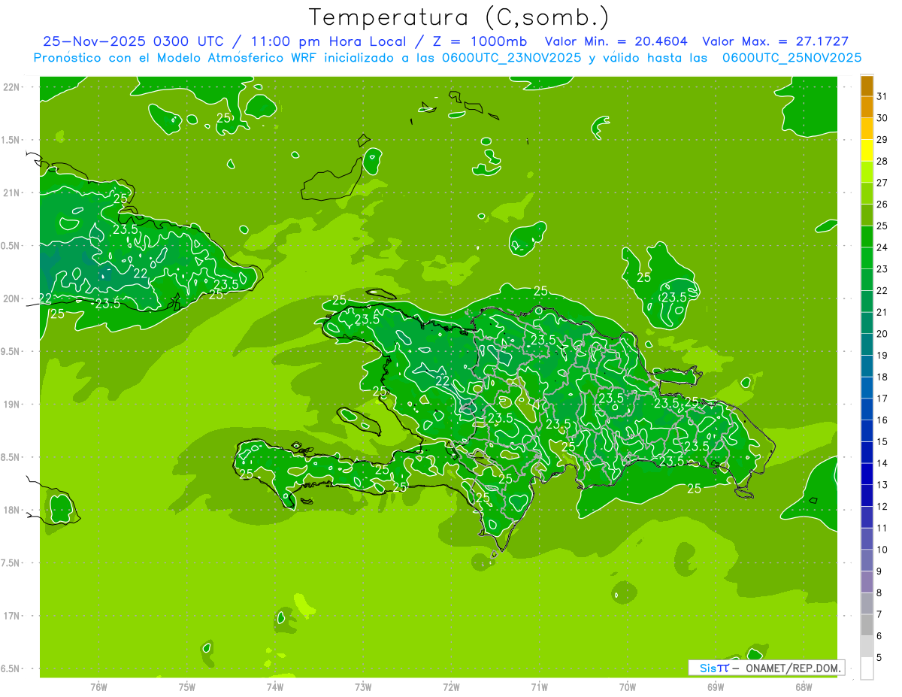This screenshot has height=697, width=902.
Task: Click latitude label '9.5N'
Action: [11, 352]
